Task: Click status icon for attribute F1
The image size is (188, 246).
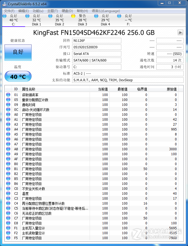Action: (x=8, y=228)
